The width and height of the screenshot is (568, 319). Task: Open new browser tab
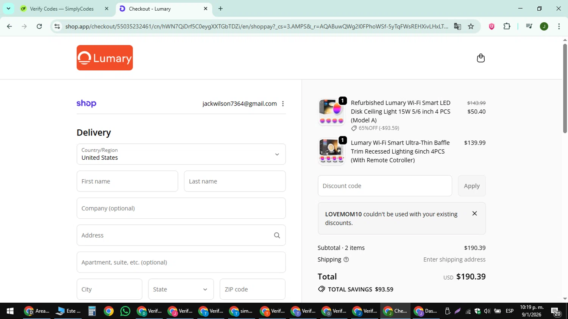pos(220,9)
